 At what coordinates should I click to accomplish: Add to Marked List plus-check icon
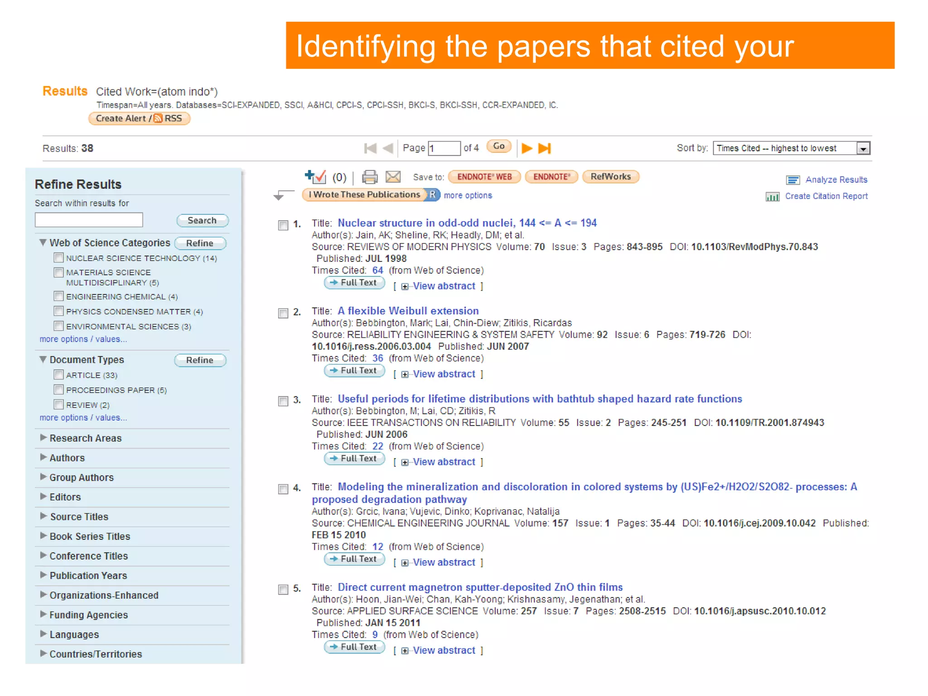point(315,176)
